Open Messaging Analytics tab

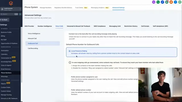98,8
